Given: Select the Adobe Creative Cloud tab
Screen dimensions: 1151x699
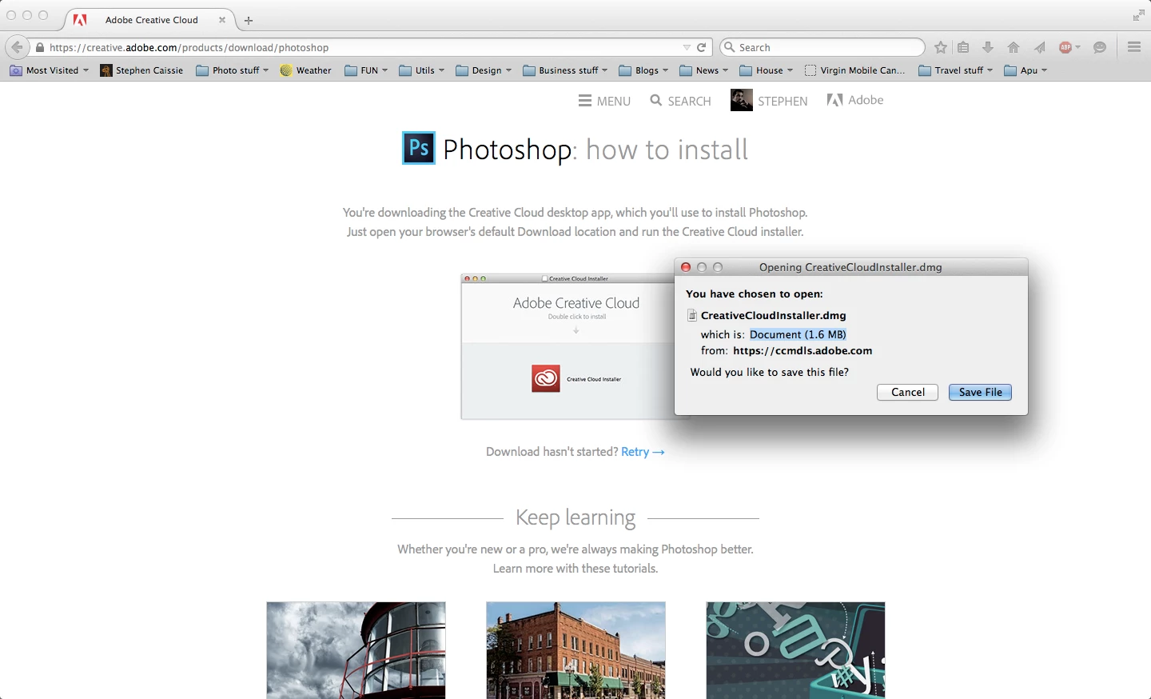Looking at the screenshot, I should coord(150,20).
